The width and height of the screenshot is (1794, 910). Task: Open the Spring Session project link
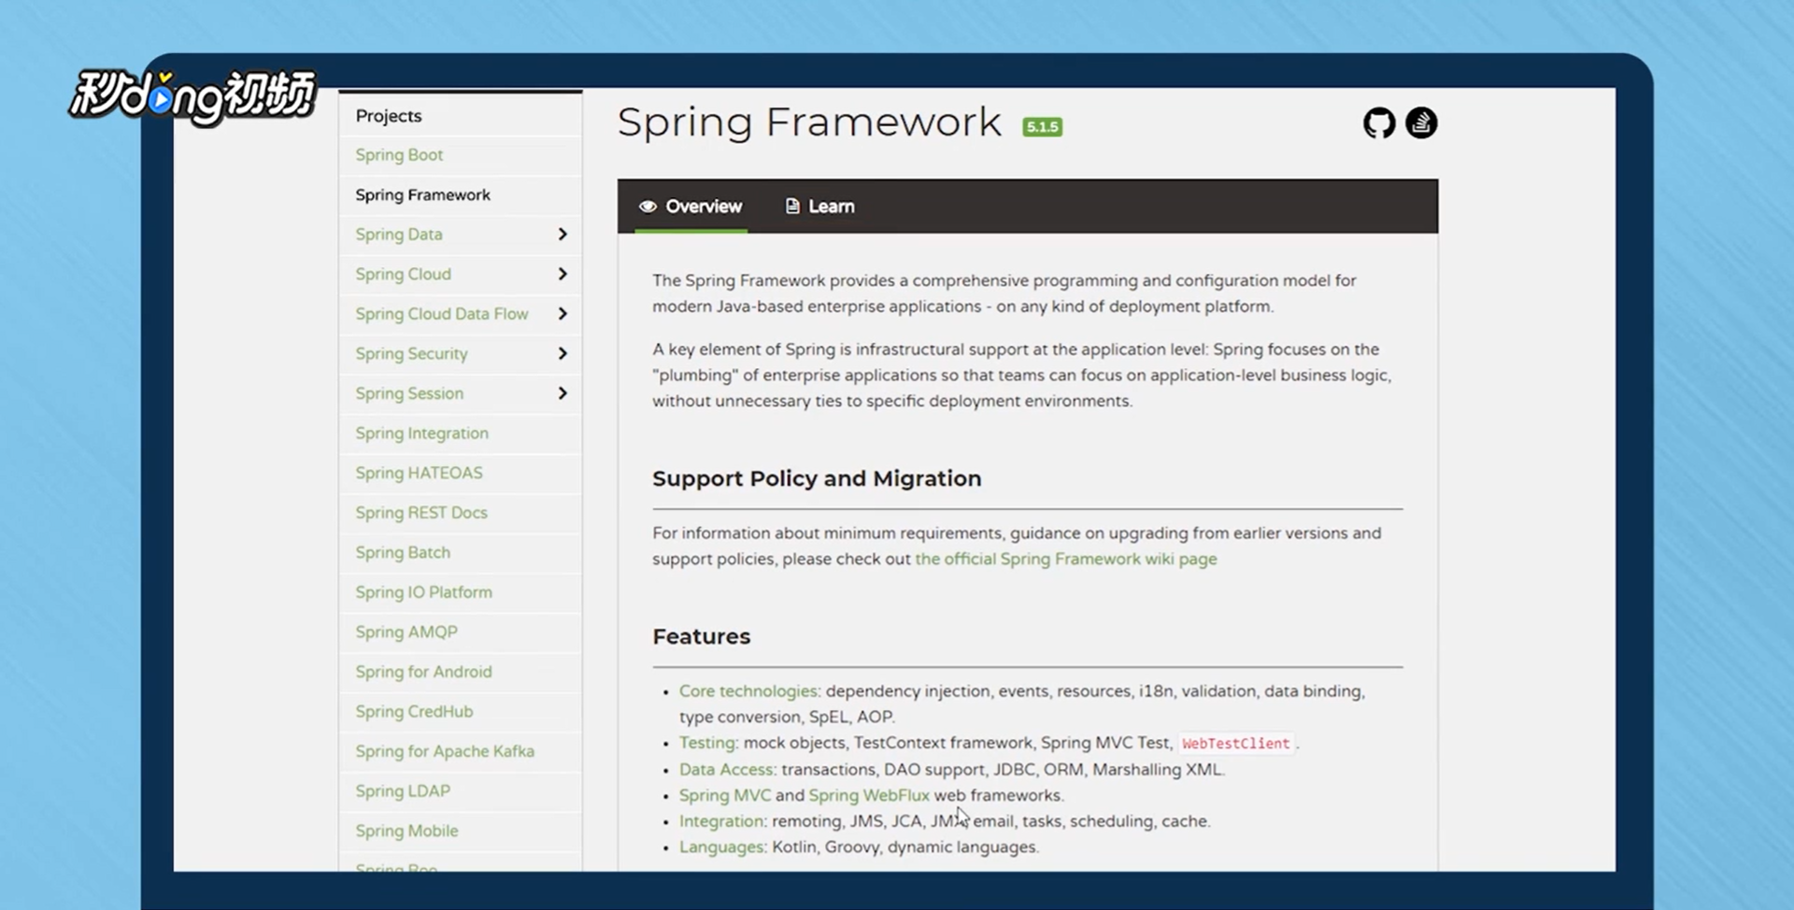409,393
